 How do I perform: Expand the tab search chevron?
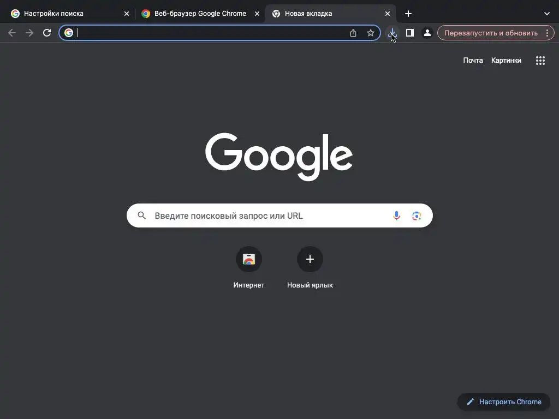(x=547, y=14)
